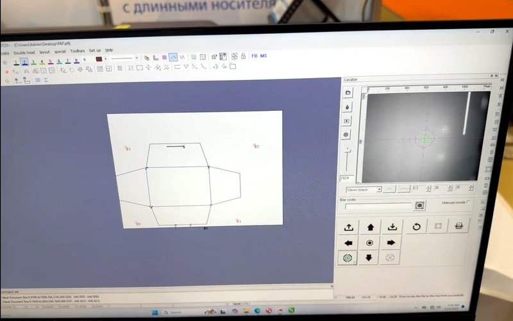Open the special menu
Screen dimensions: 513x321
tap(60, 51)
